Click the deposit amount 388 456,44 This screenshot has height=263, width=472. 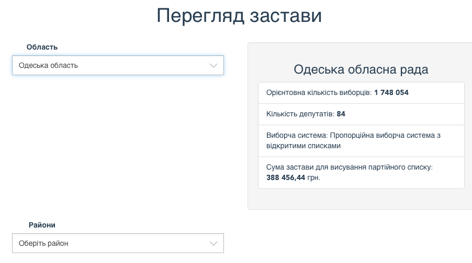(285, 178)
